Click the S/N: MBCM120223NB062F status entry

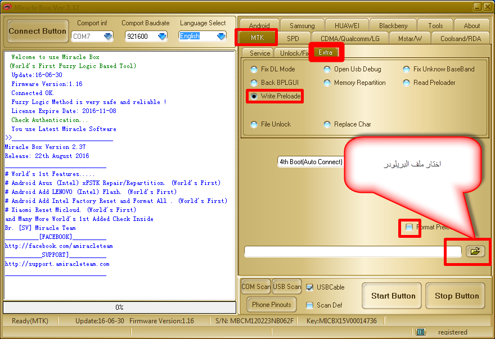254,321
